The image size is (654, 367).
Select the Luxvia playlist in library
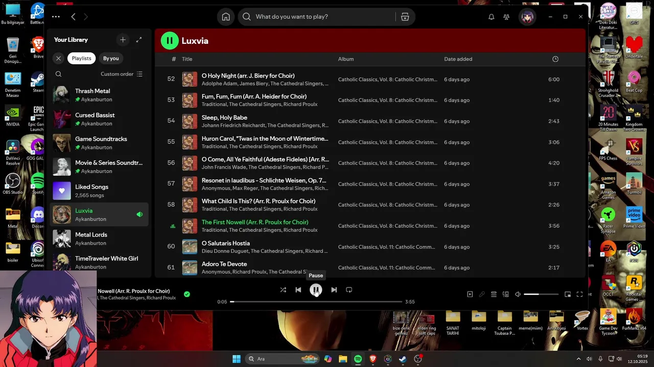[99, 215]
